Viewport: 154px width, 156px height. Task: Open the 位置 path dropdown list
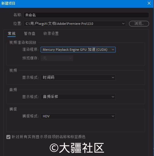75,24
